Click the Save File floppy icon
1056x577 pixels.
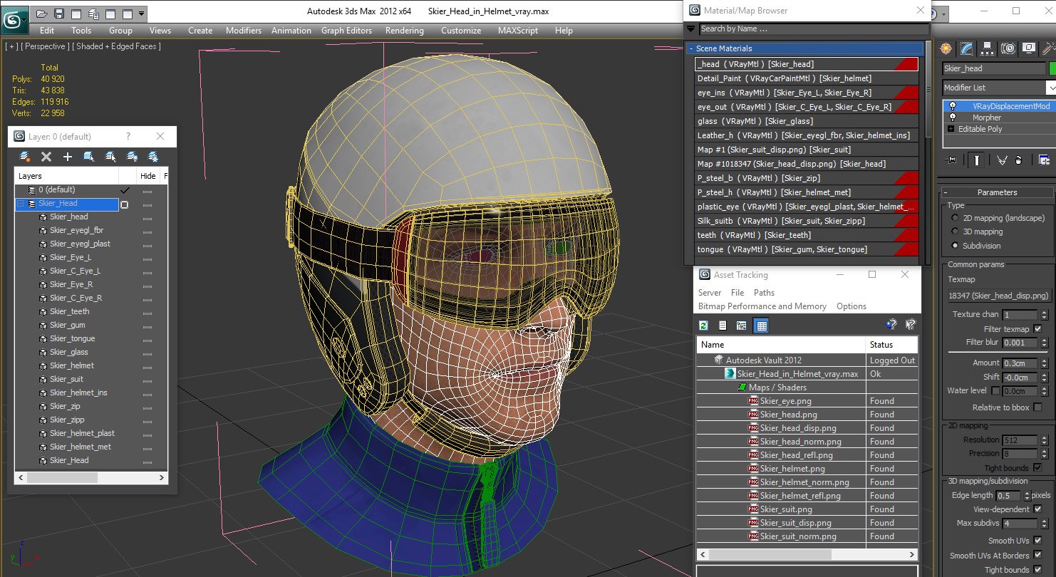[59, 14]
